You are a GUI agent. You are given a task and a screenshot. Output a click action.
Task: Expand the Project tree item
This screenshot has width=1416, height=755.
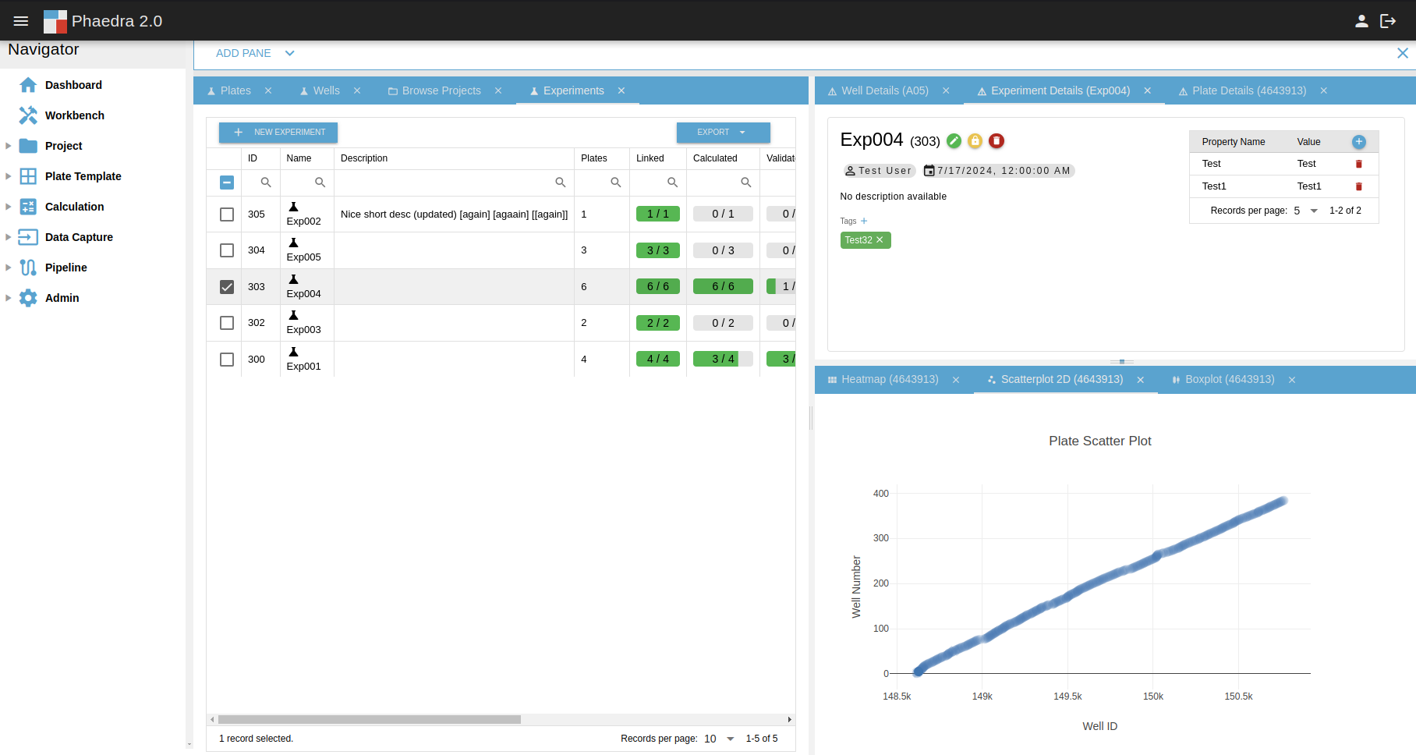tap(9, 146)
